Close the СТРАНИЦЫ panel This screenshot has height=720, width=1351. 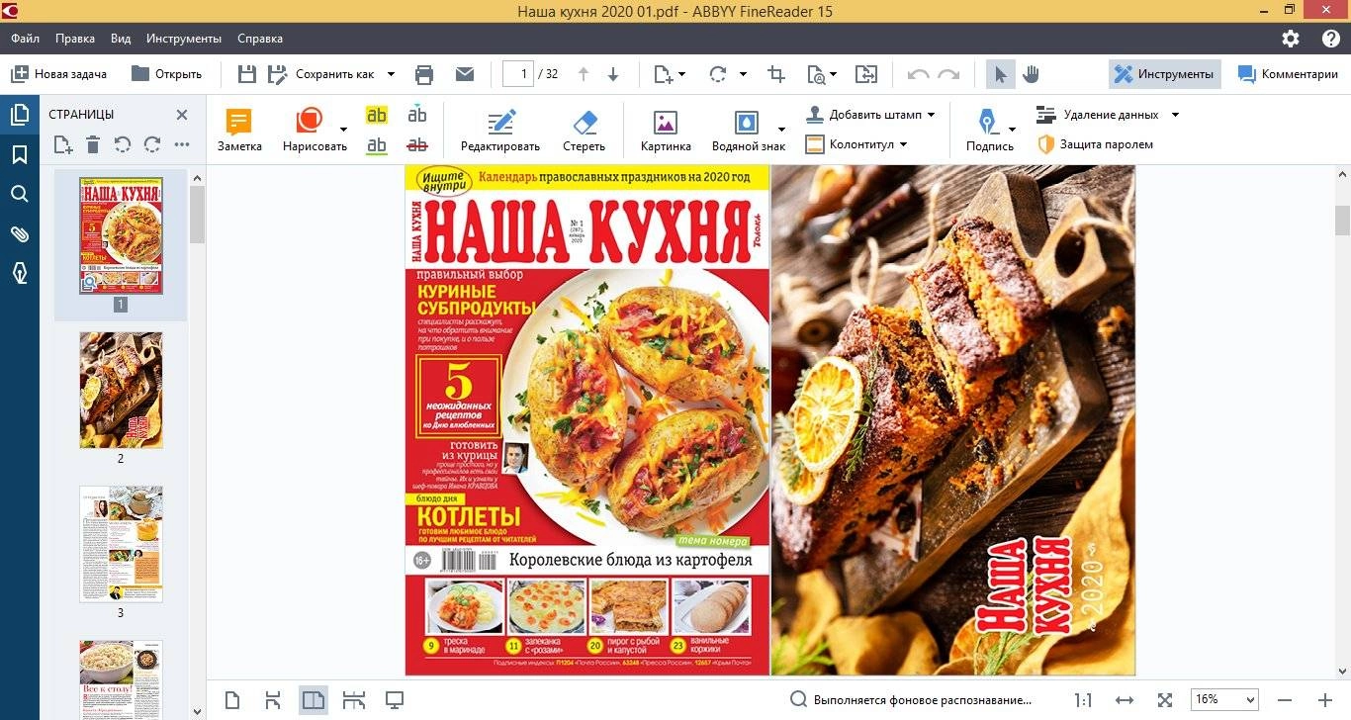(x=182, y=115)
